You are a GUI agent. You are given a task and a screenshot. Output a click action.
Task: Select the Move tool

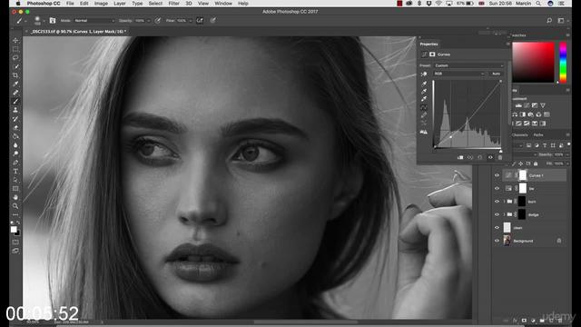[x=15, y=40]
